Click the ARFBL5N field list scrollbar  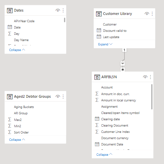[x=152, y=97]
